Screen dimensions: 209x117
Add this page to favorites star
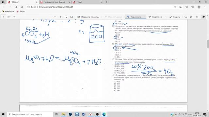[x=180, y=7]
